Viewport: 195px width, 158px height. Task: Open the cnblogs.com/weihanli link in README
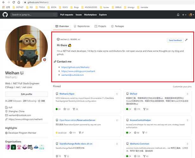[78, 71]
